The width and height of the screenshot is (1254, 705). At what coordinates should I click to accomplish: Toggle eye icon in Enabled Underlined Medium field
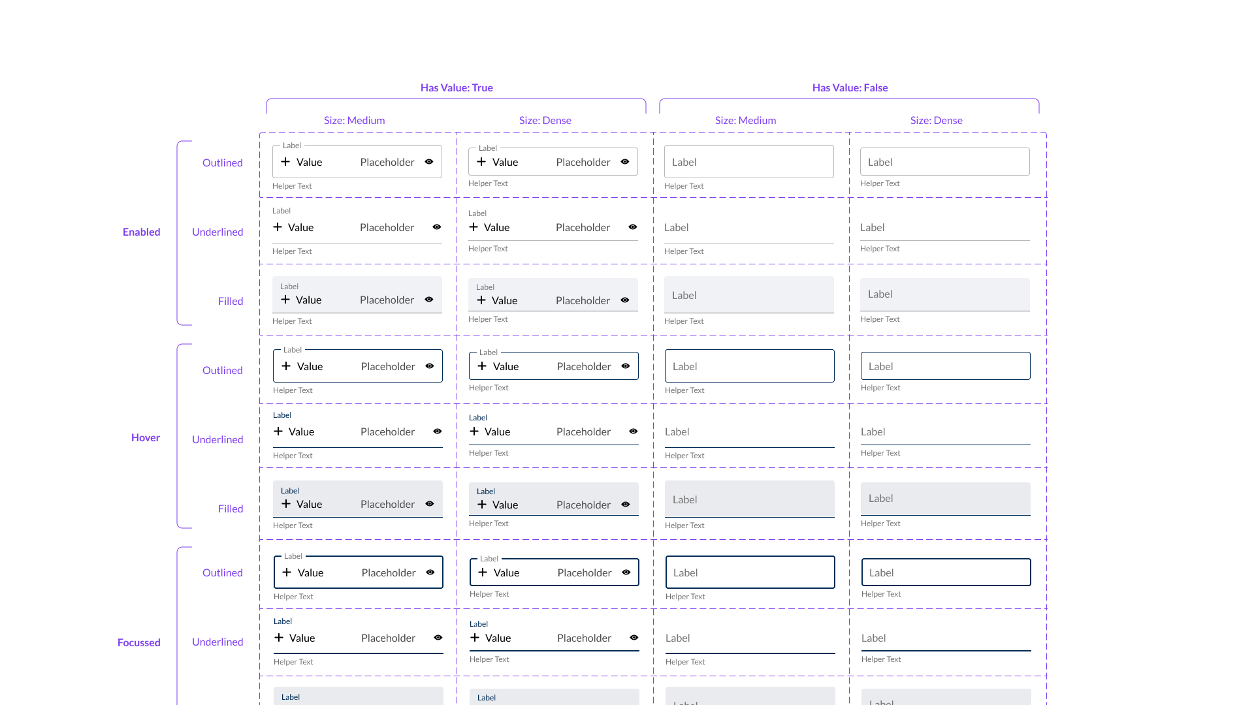[x=437, y=227]
